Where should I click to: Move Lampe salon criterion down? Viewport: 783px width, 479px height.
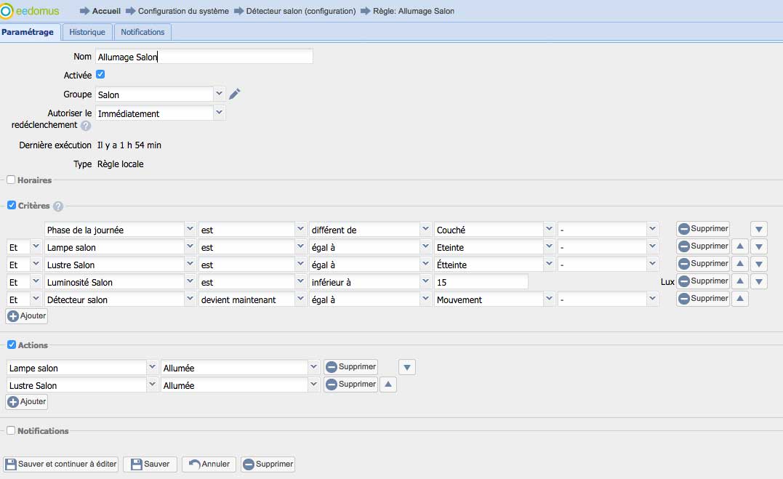point(758,246)
